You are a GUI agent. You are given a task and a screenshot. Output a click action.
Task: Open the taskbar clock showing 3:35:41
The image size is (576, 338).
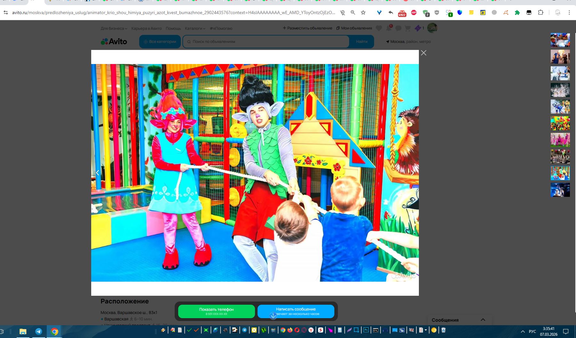tap(549, 331)
